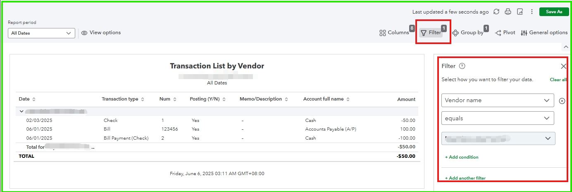
Task: Click Add condition link
Action: (x=462, y=157)
